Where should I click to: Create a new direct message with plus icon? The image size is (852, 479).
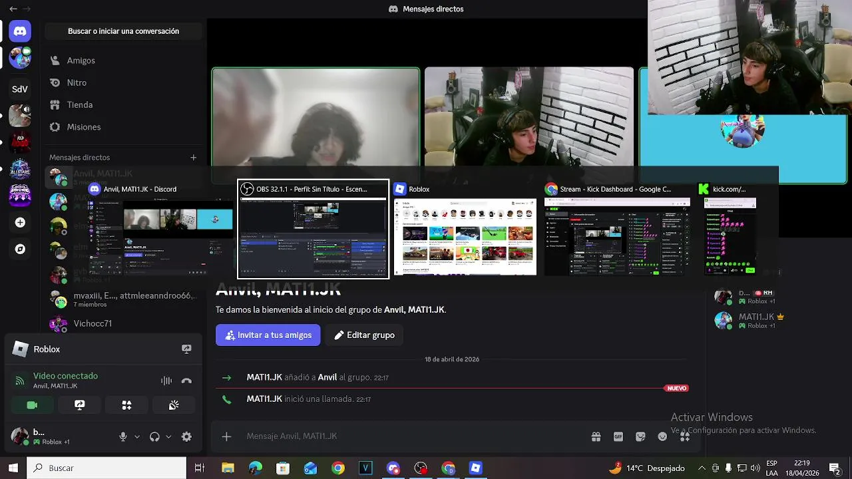coord(193,158)
